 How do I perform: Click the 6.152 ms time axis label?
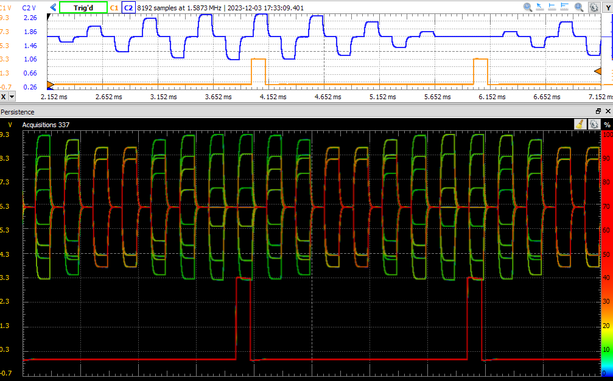(492, 97)
